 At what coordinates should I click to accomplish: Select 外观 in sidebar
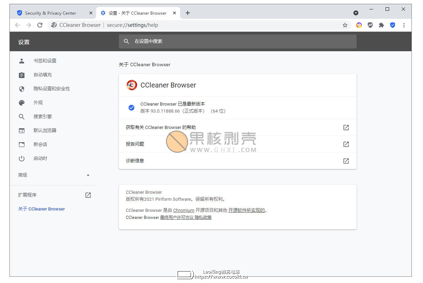38,102
